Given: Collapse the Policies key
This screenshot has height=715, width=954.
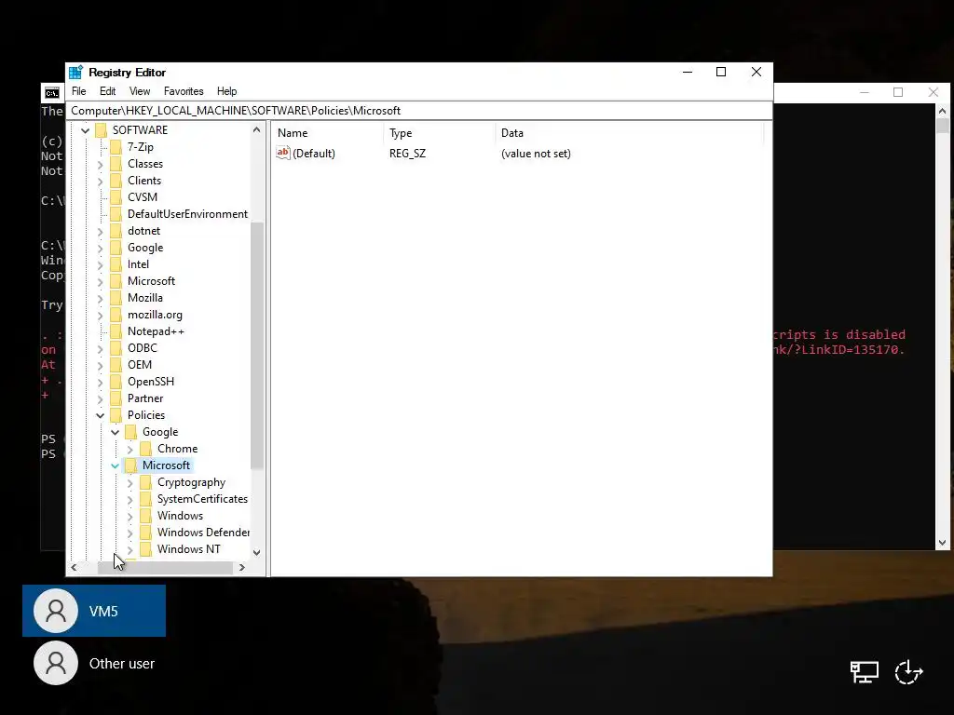Looking at the screenshot, I should (101, 416).
